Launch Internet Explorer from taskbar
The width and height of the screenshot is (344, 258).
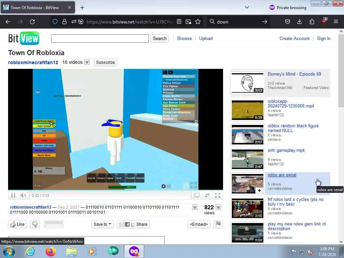(30, 251)
